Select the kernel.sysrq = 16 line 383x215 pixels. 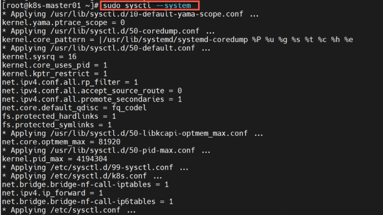point(39,57)
